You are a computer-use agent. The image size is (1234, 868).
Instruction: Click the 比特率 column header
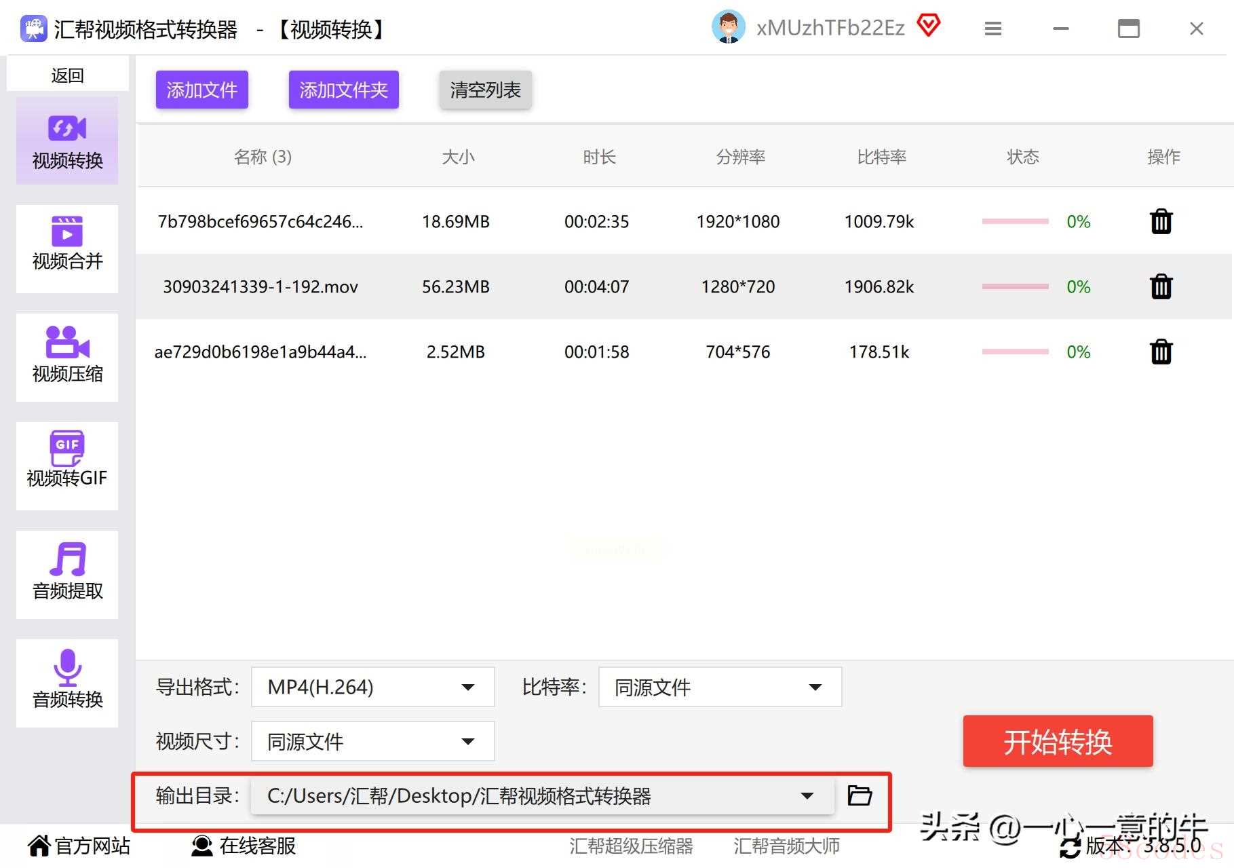point(881,157)
